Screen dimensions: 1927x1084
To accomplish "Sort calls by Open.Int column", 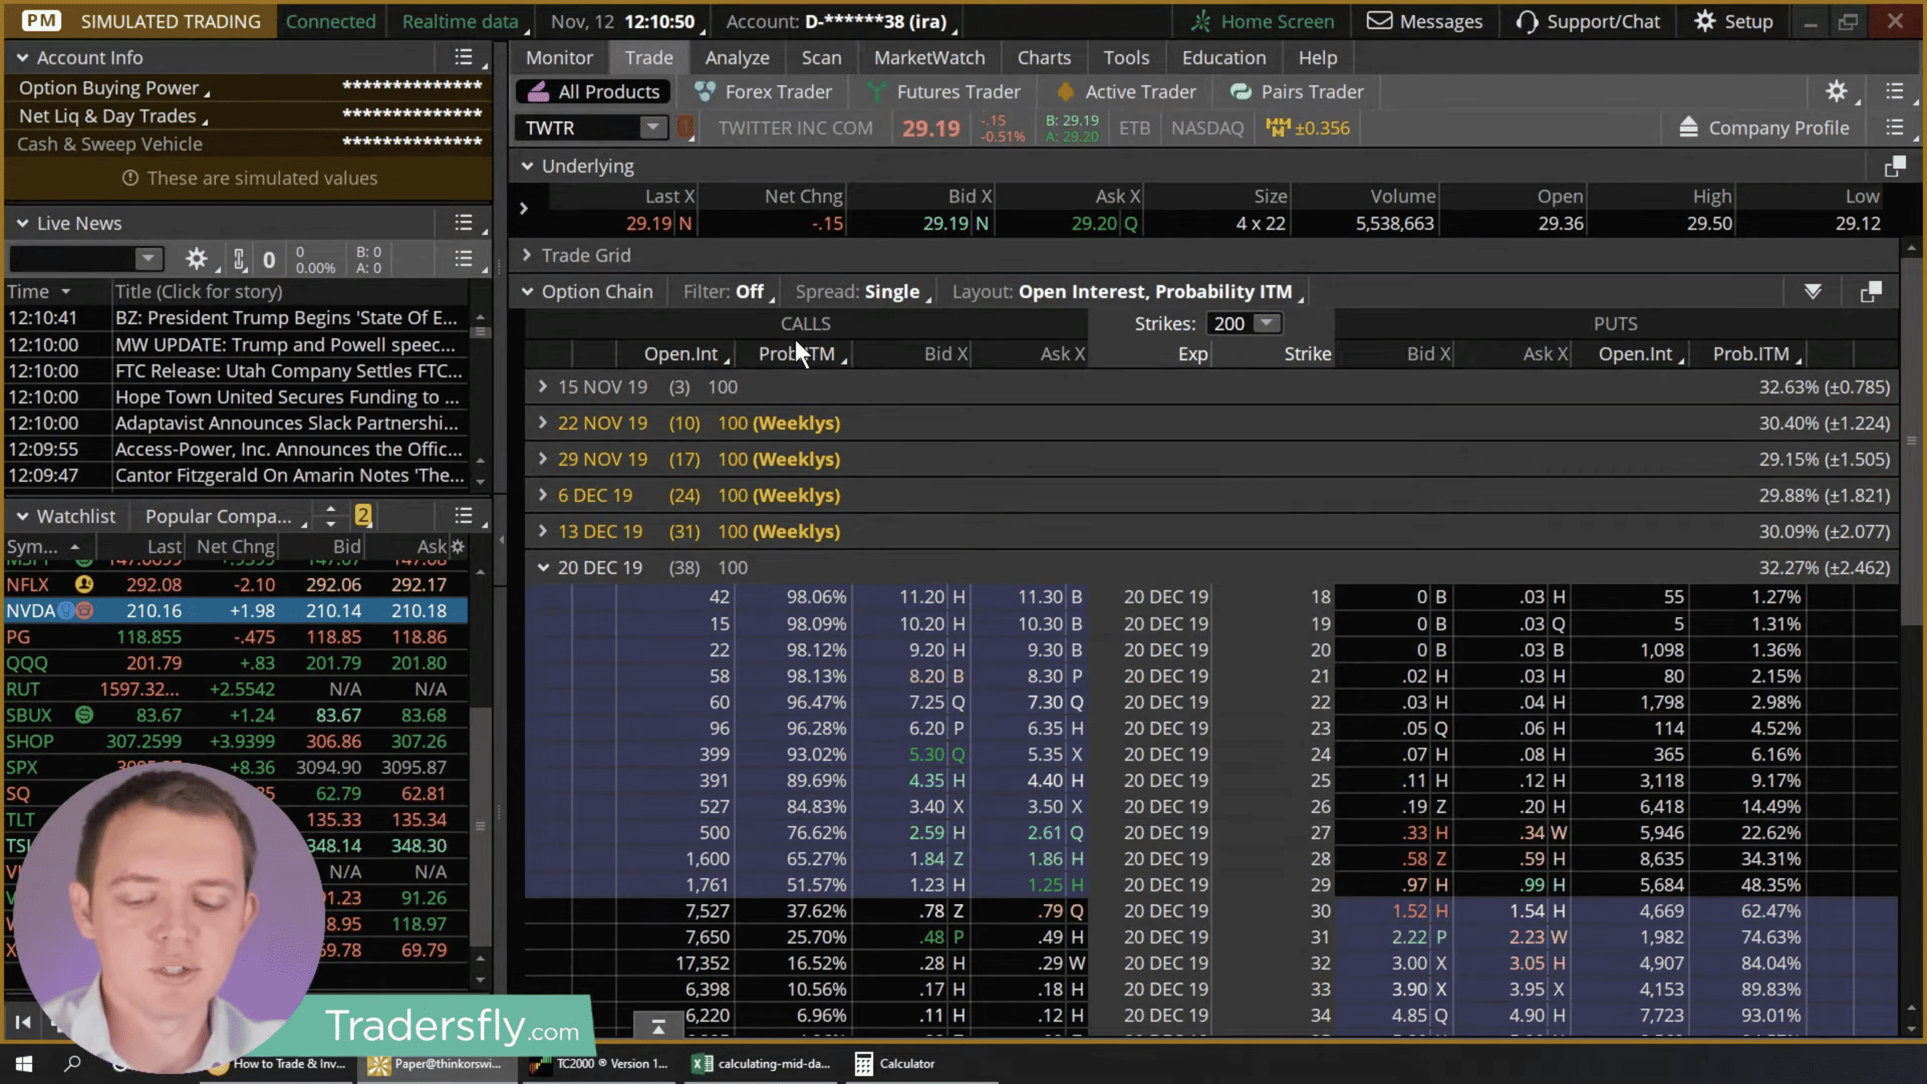I will (x=680, y=354).
